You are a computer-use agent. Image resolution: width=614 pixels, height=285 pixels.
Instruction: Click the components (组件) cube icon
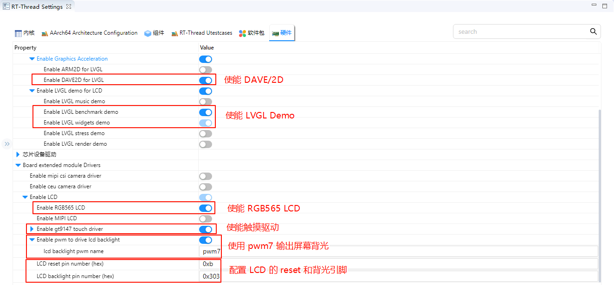pyautogui.click(x=148, y=33)
